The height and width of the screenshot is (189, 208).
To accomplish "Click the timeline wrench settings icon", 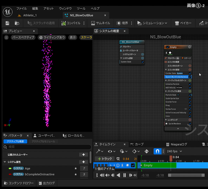I will (98, 151).
